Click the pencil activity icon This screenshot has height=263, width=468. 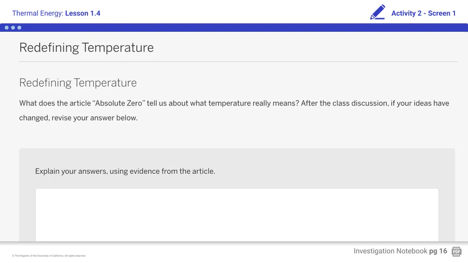(x=378, y=12)
